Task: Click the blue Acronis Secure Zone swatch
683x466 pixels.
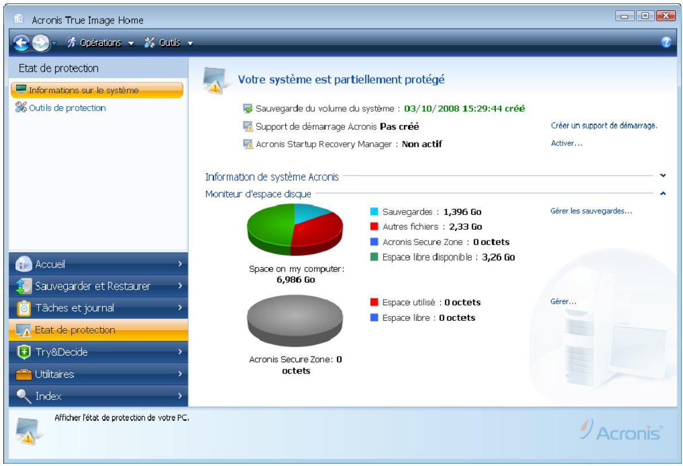Action: (374, 242)
